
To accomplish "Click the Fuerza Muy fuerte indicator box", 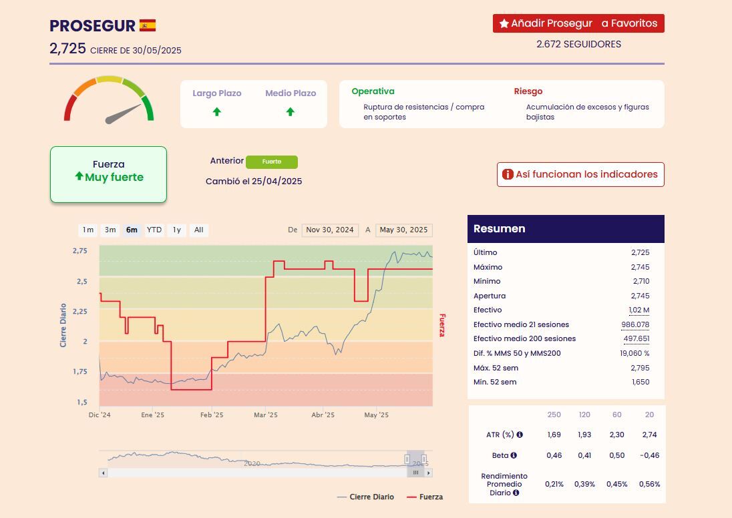I will (108, 174).
